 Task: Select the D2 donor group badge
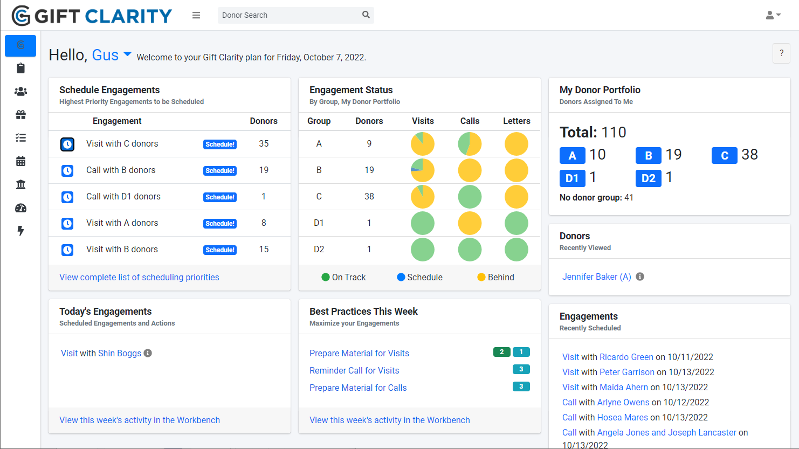[649, 178]
